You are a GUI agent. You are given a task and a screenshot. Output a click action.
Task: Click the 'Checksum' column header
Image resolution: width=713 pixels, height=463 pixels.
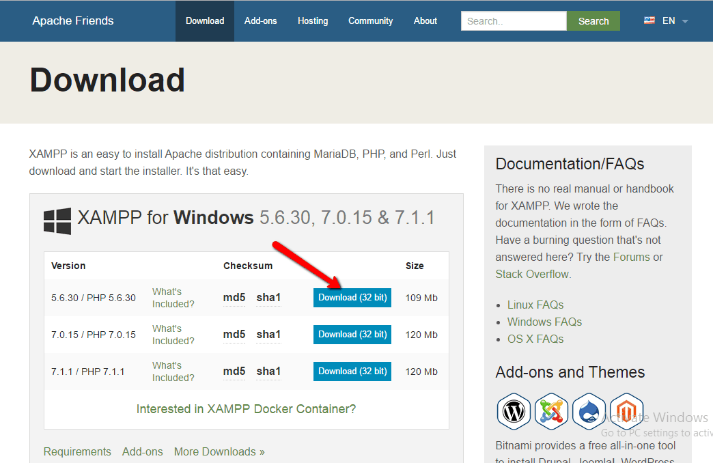click(248, 266)
